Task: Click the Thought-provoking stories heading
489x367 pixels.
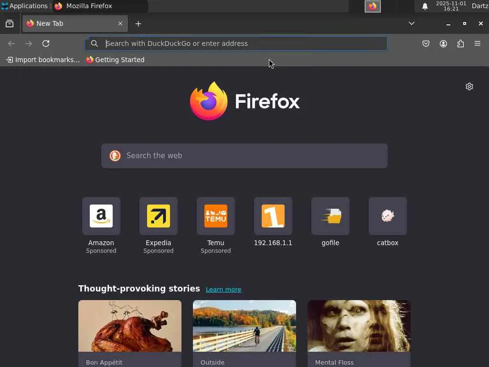Action: (139, 288)
